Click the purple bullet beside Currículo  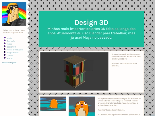coord(5,40)
